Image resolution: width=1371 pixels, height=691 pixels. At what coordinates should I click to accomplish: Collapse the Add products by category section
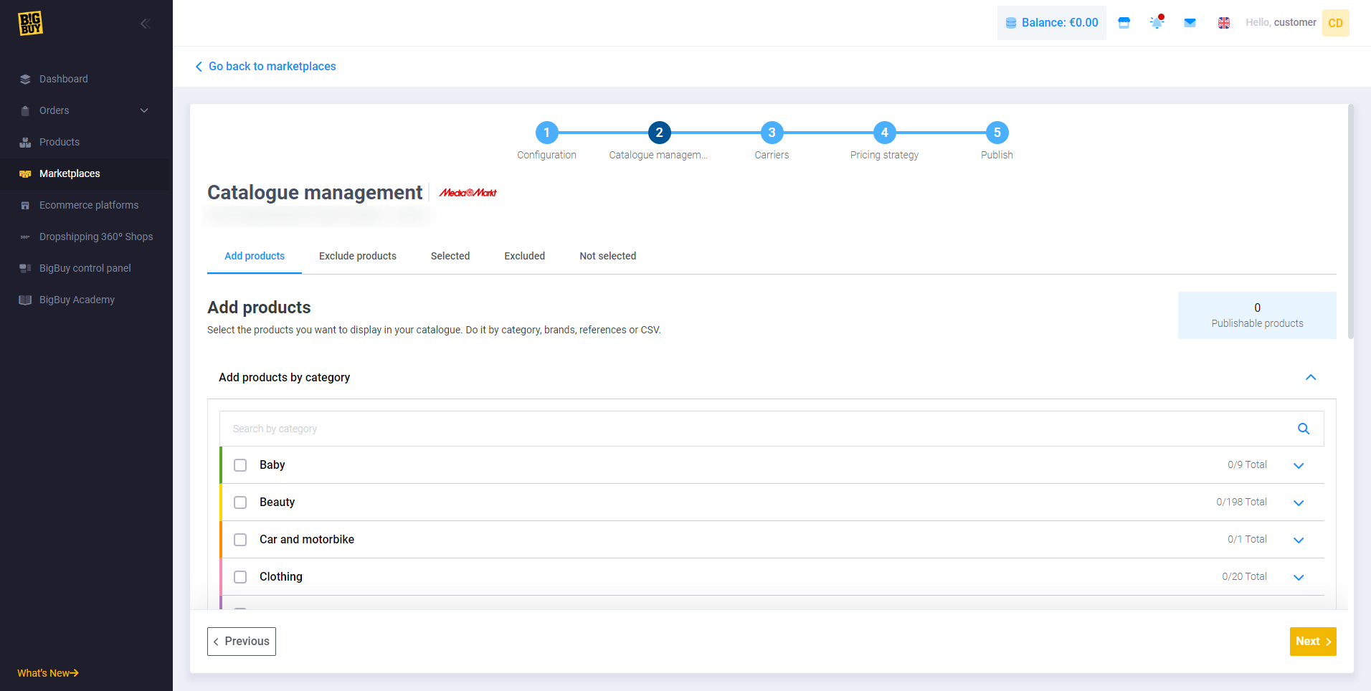pos(1310,378)
